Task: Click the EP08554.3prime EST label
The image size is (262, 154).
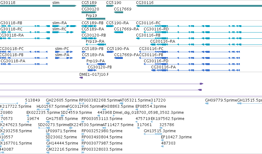Action: coord(151,106)
